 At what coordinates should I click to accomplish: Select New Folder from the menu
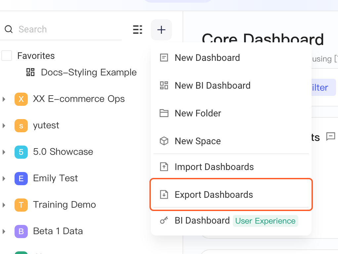click(x=231, y=113)
